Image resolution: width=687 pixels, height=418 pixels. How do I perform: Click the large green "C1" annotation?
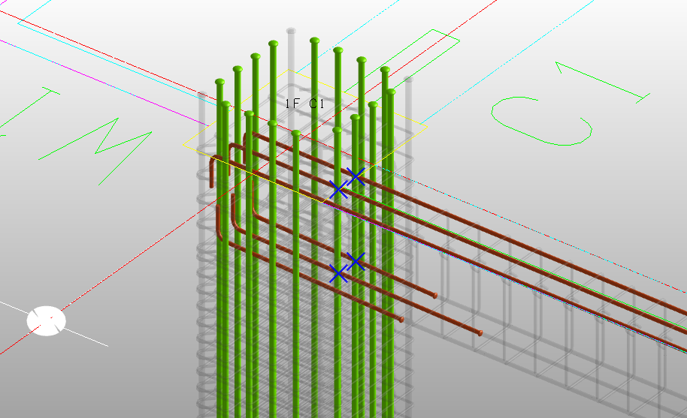[x=570, y=104]
